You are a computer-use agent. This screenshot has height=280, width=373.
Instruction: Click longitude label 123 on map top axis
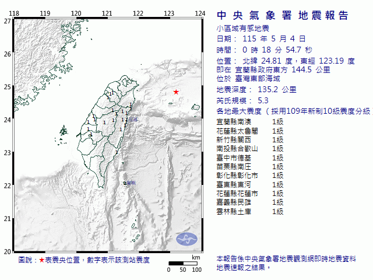click(x=169, y=13)
